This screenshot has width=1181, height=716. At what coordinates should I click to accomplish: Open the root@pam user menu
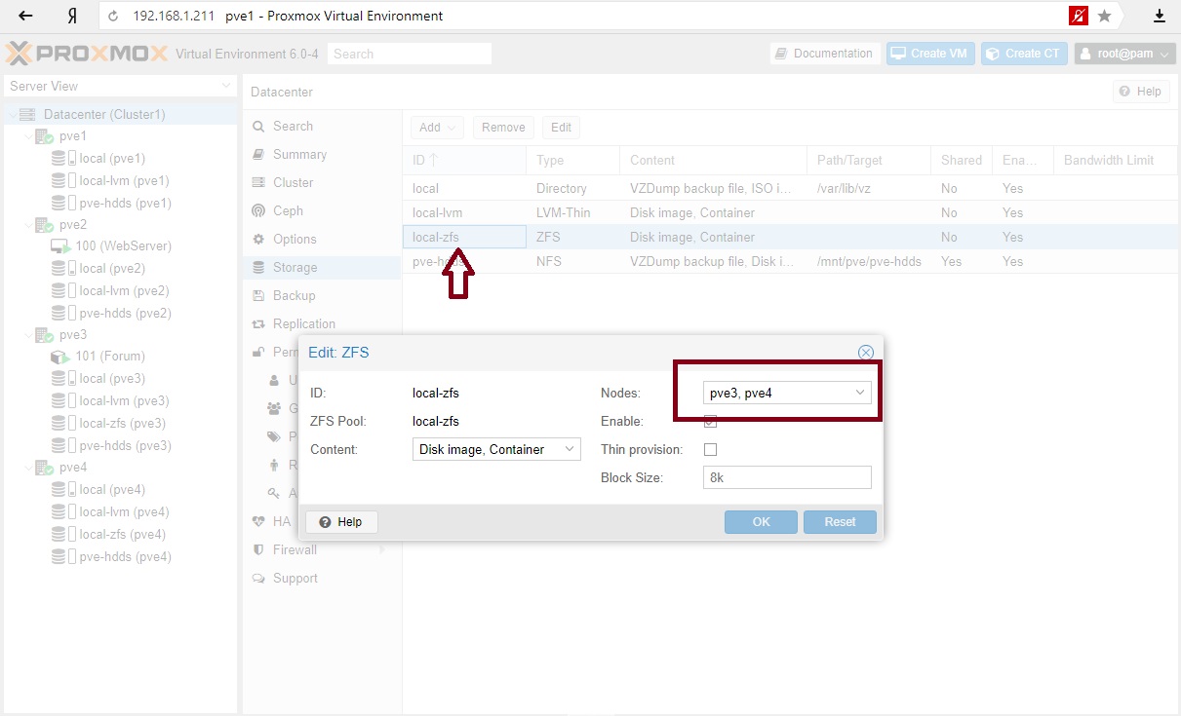[1125, 54]
